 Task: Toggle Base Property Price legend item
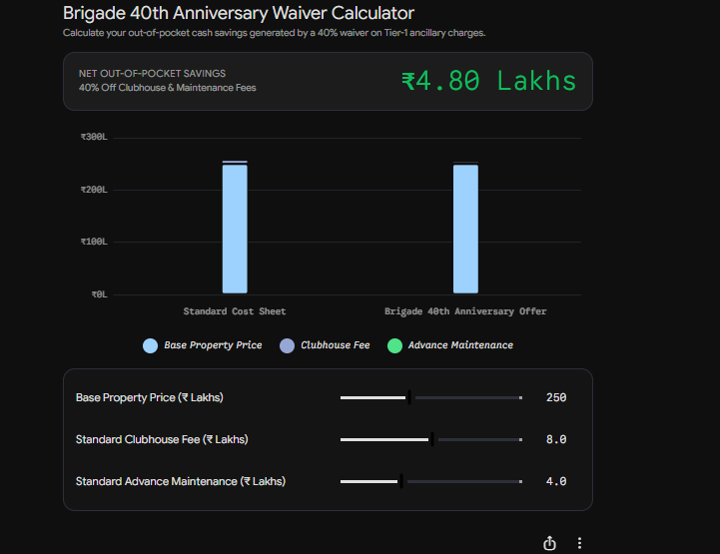[203, 345]
